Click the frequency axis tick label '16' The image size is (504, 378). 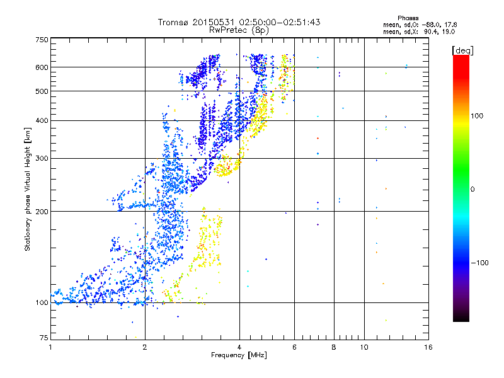428,347
